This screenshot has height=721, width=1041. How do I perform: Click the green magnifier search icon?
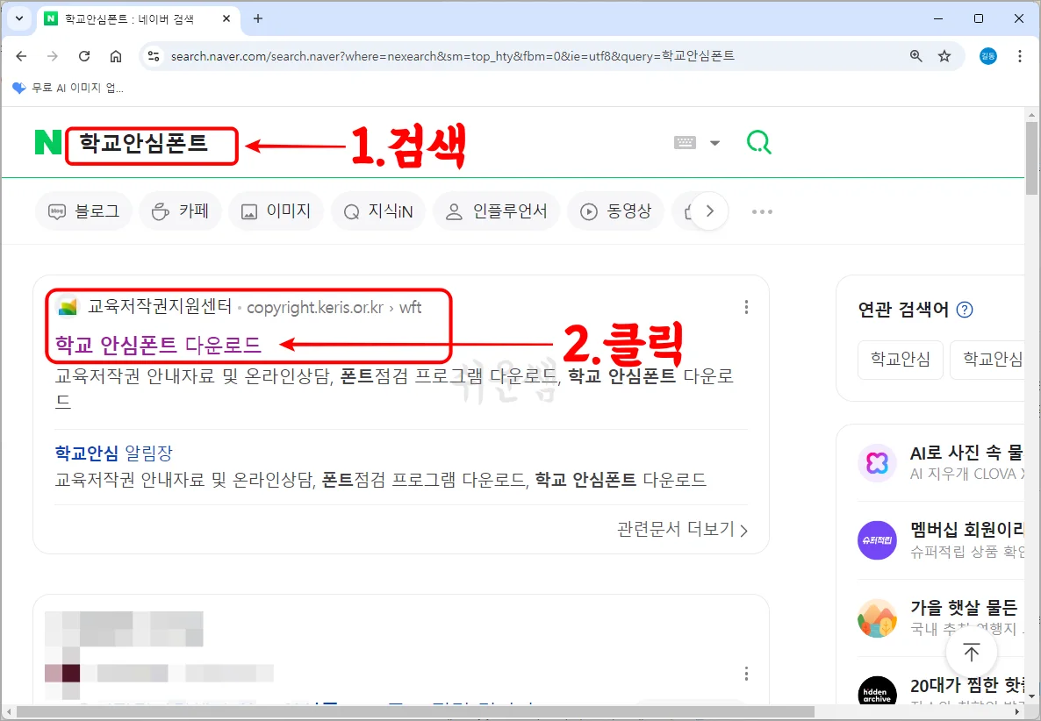[x=758, y=141]
